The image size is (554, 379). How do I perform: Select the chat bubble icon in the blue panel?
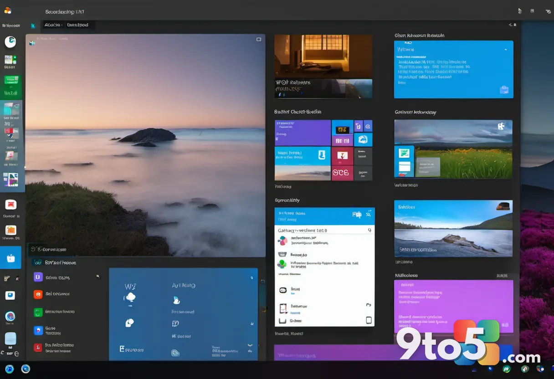click(129, 323)
